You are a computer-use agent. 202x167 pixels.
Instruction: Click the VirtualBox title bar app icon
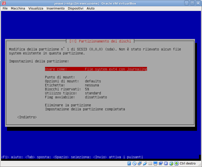[4, 3]
